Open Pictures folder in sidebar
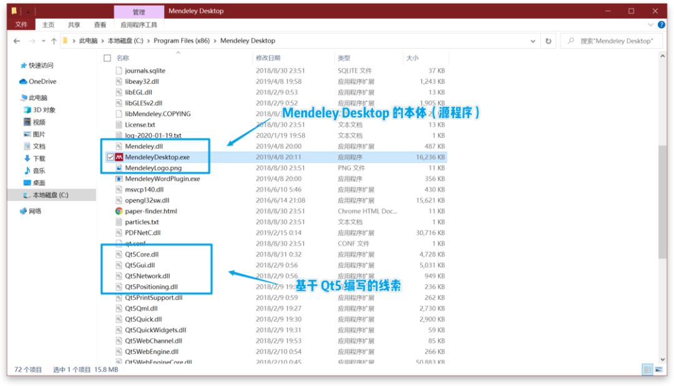674x386 pixels. pyautogui.click(x=34, y=134)
